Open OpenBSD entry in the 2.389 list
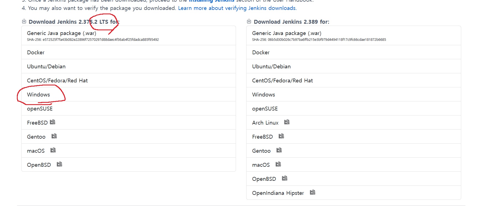The image size is (480, 210). coord(354,179)
